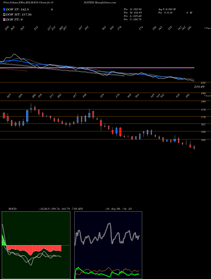Click the tallest blue candlestick near 179 level
211x279 pixels.
click(x=27, y=116)
